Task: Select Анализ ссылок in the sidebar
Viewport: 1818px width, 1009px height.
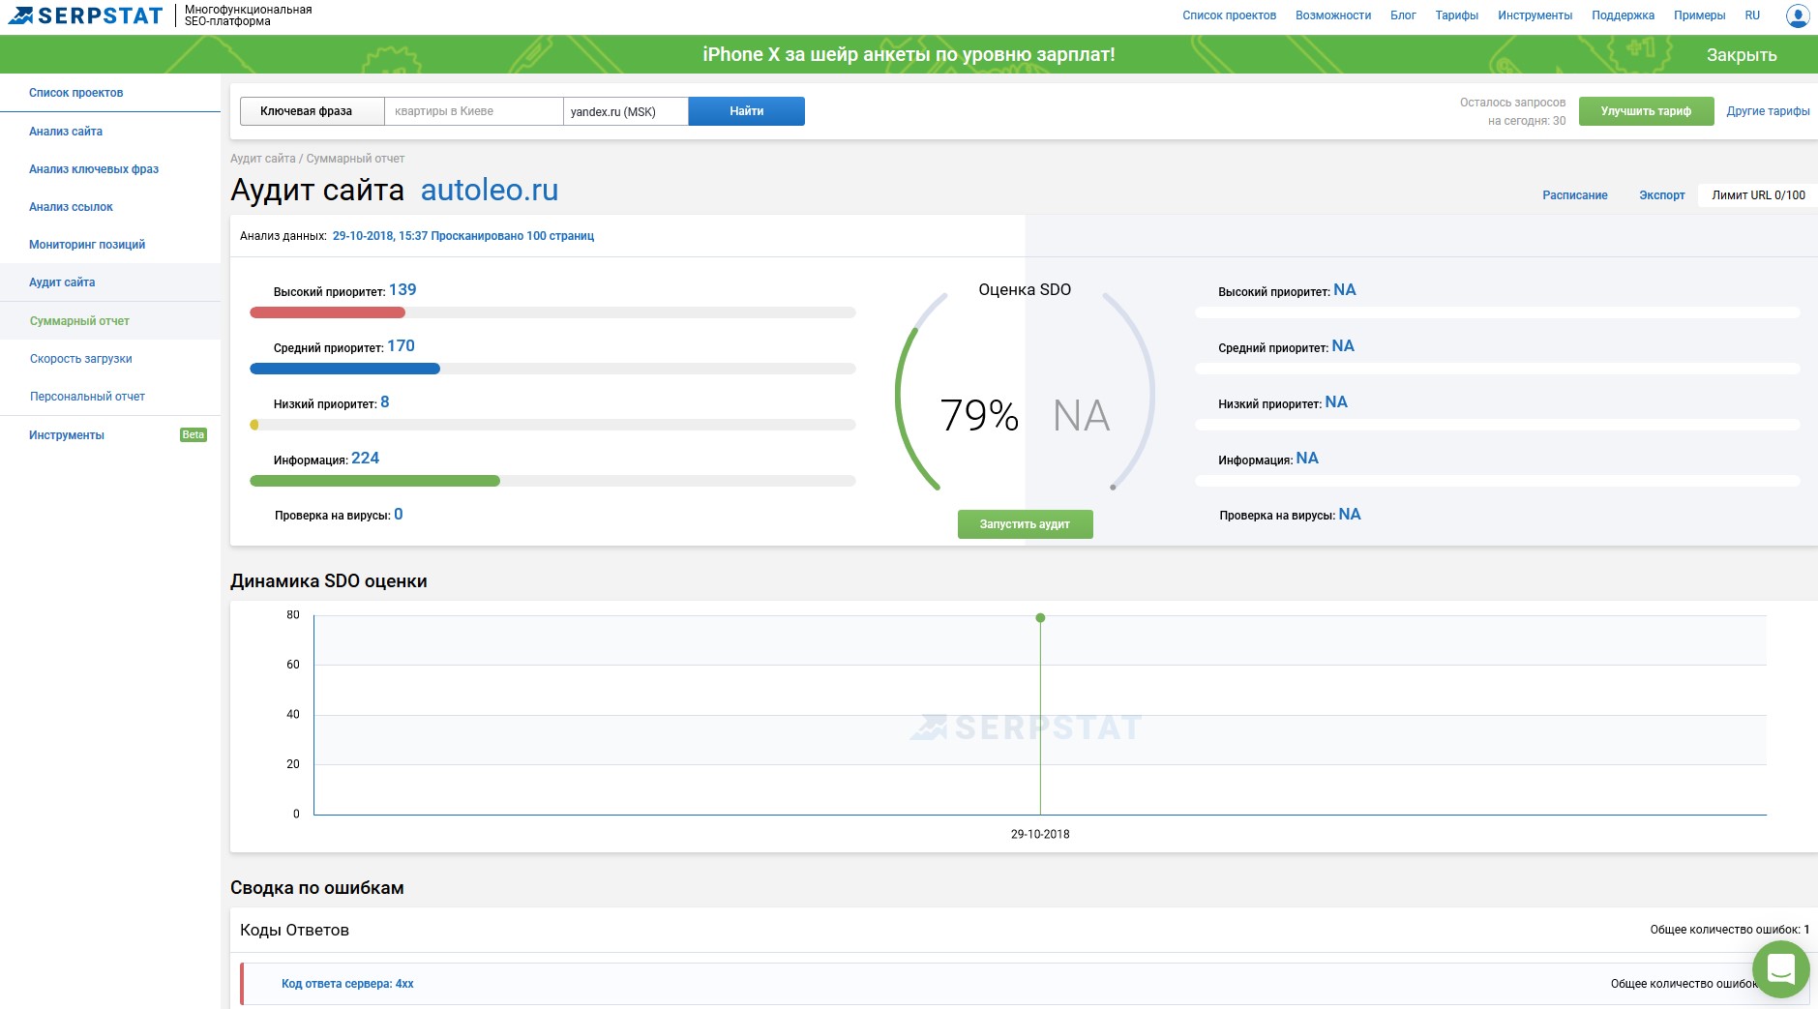Action: point(71,207)
